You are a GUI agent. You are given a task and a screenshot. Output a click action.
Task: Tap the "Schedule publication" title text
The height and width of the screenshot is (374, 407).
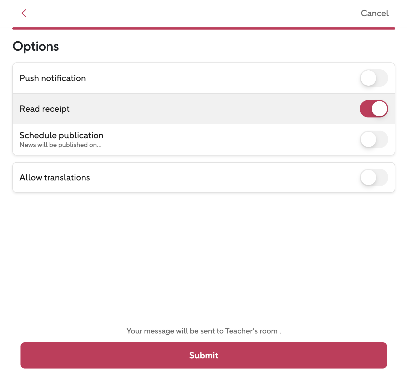point(61,135)
